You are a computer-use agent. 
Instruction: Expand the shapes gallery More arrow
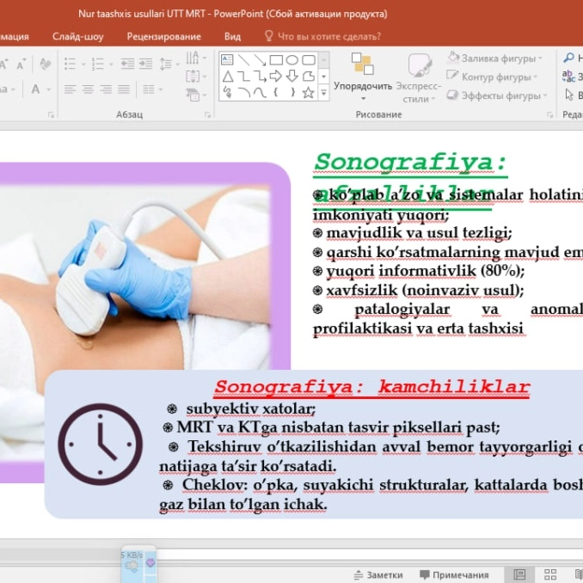(323, 93)
